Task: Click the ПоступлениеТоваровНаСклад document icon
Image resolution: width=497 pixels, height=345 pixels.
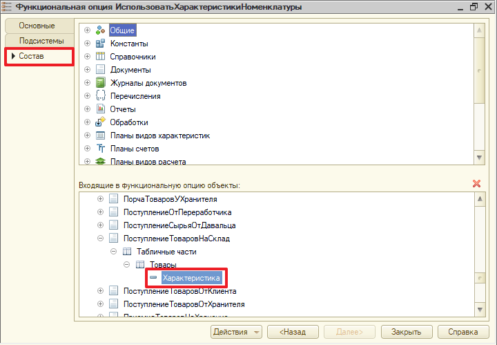Action: (113, 238)
